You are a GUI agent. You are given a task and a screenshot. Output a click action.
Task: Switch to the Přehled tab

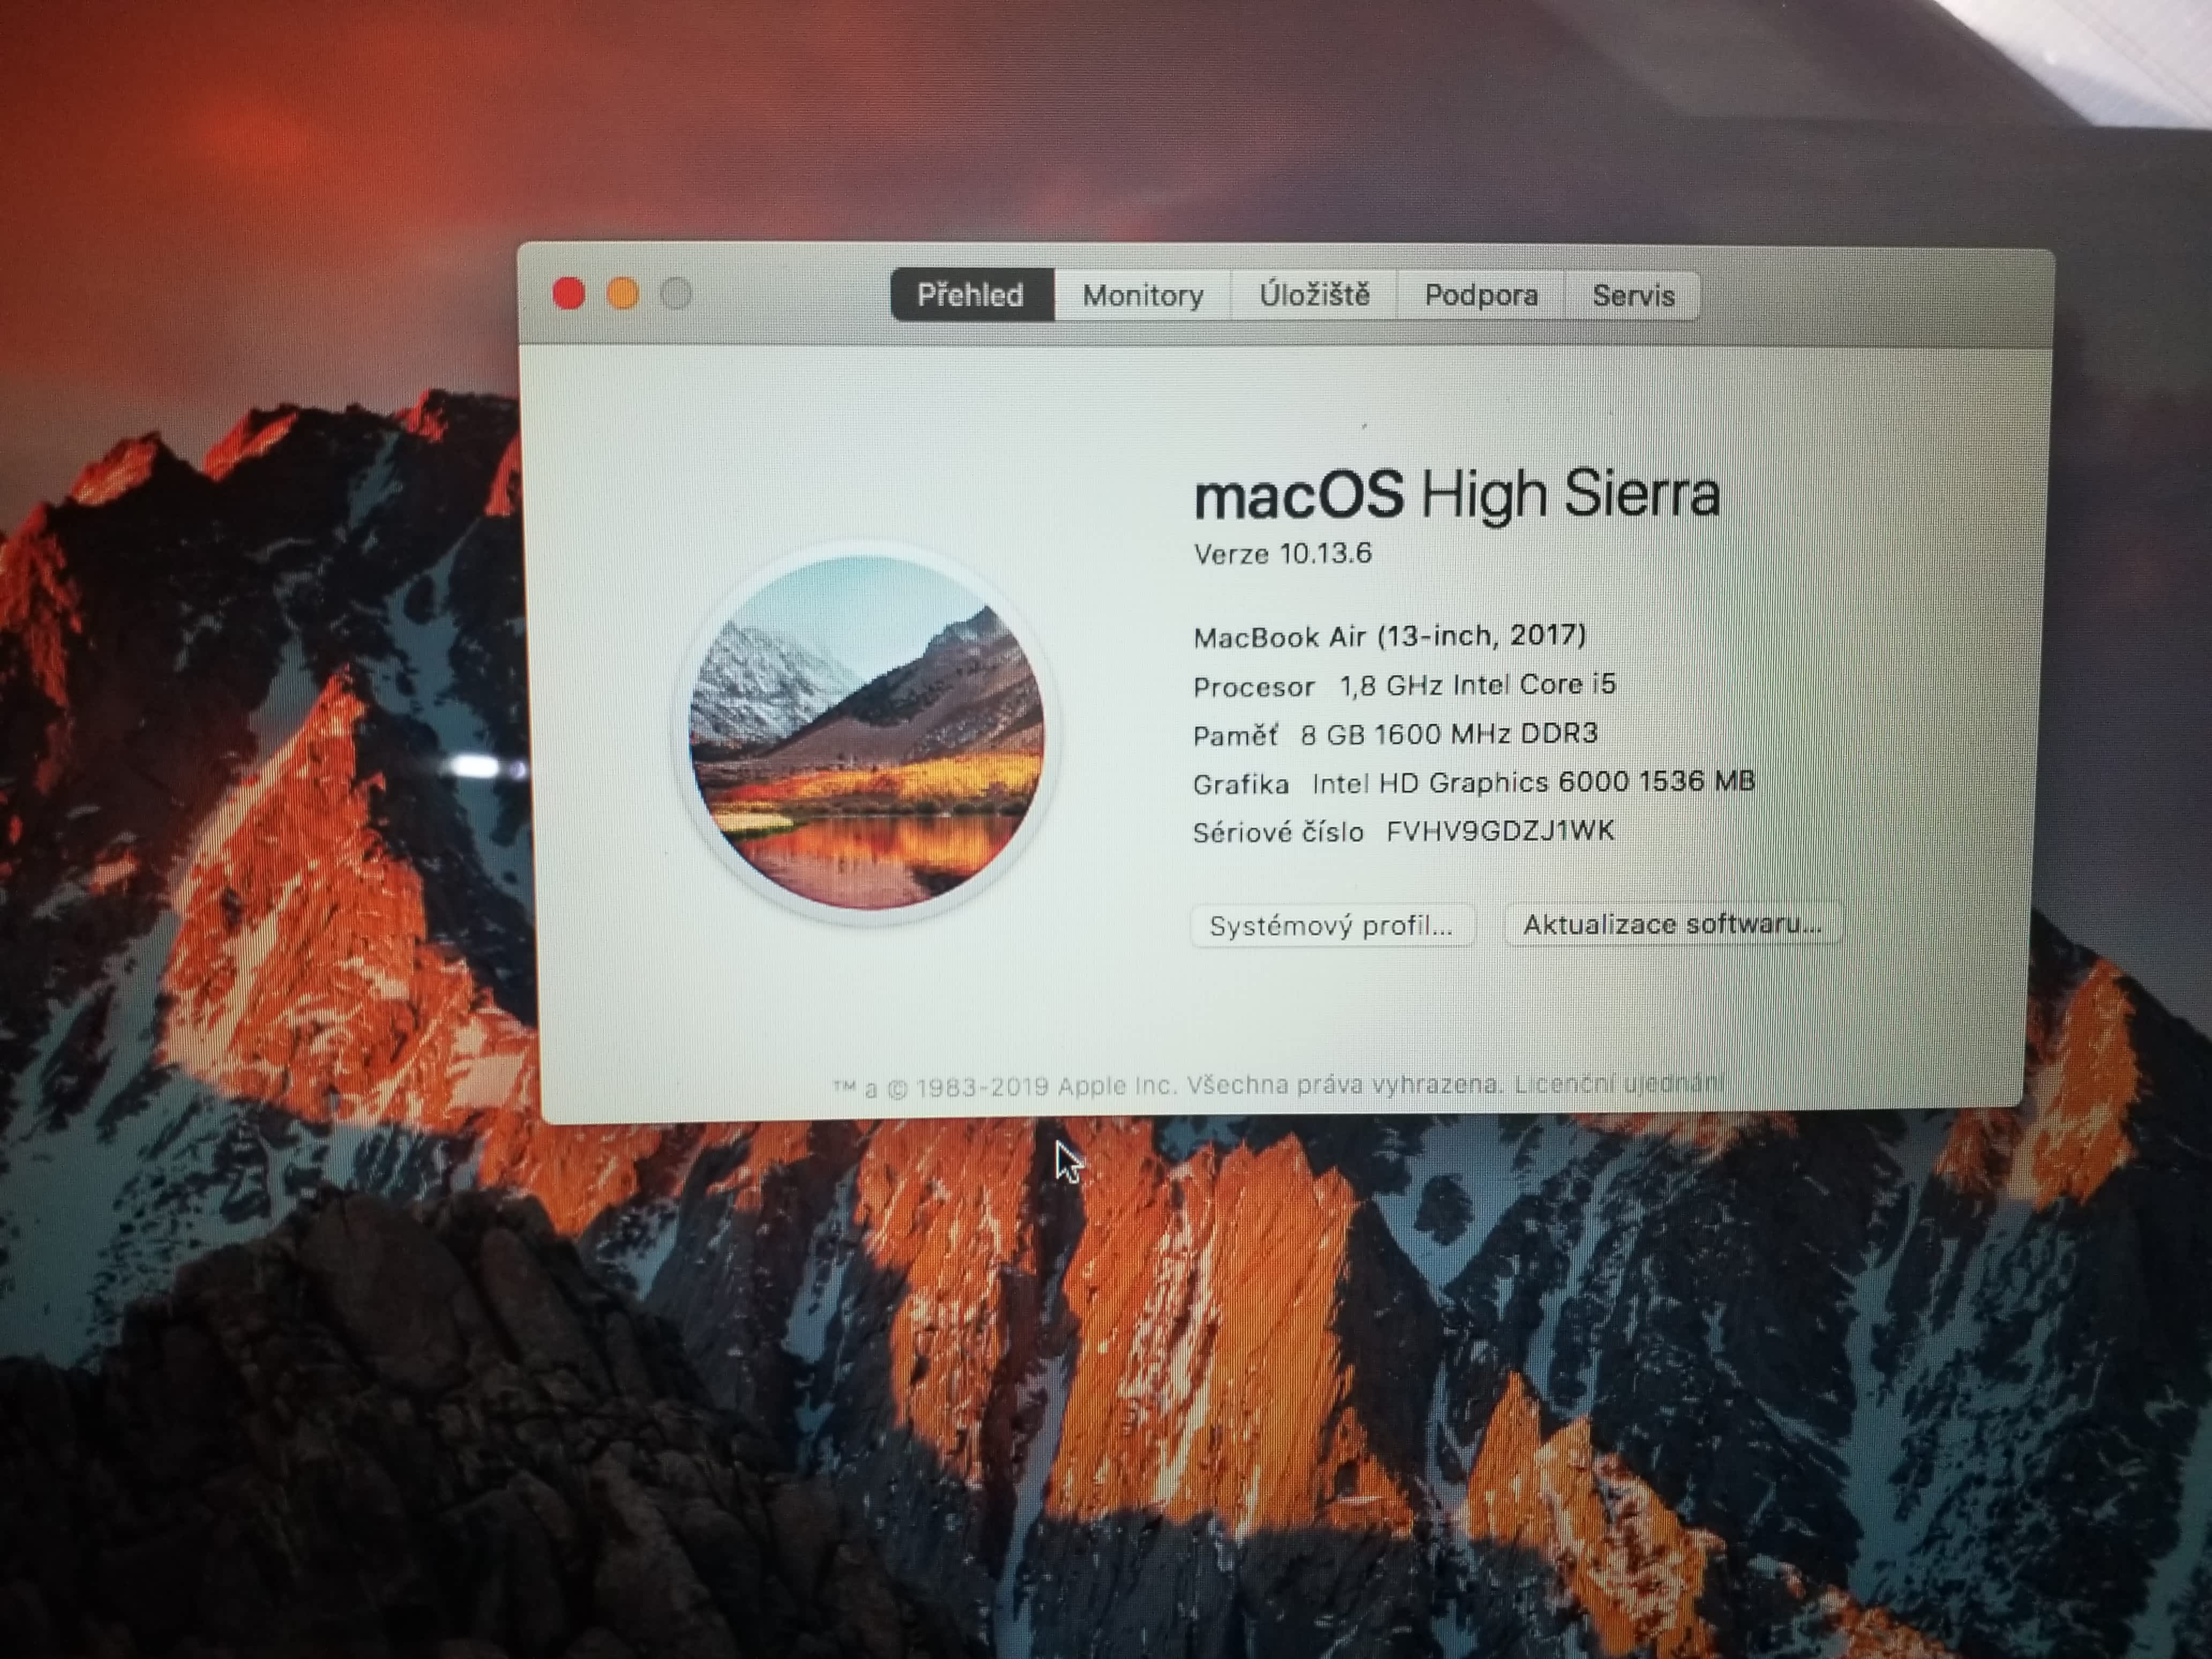coord(971,295)
